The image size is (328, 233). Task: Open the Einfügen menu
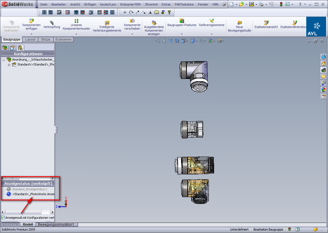90,4
